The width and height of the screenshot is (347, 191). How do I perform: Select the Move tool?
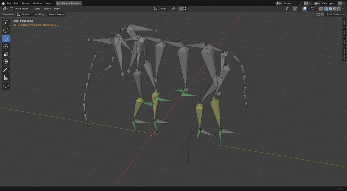tap(6, 39)
